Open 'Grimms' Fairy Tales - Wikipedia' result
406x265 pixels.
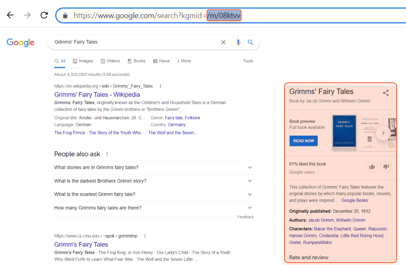[97, 95]
